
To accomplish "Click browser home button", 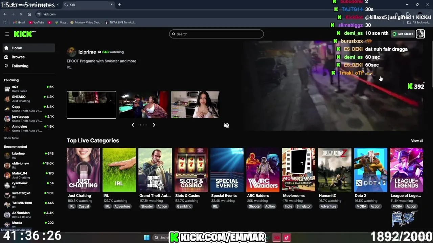I will 29,14.
